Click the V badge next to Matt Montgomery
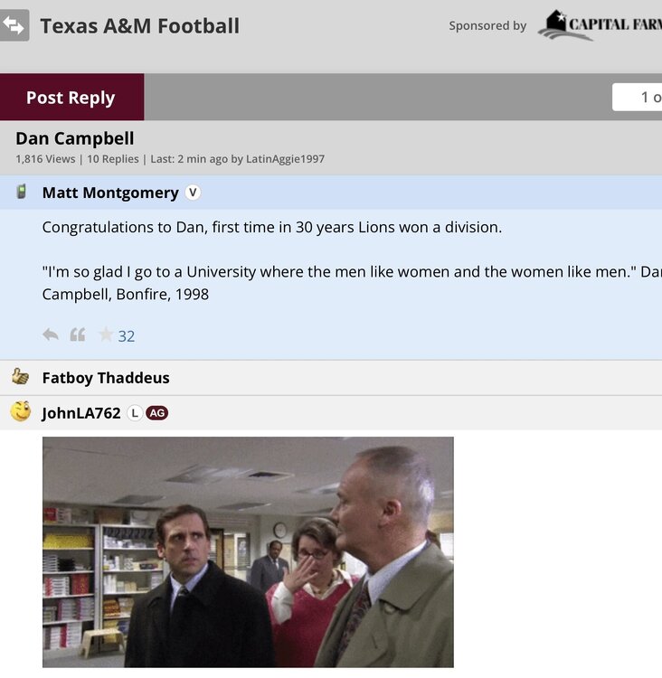 [193, 193]
